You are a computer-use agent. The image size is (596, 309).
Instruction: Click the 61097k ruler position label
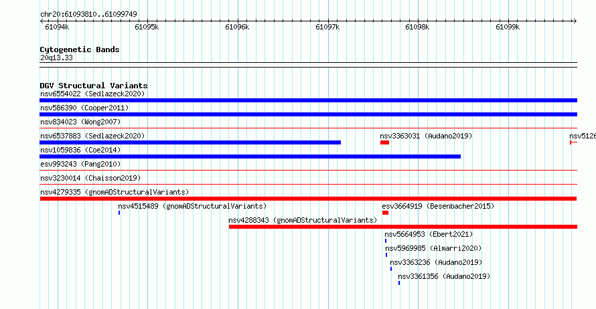coord(327,27)
